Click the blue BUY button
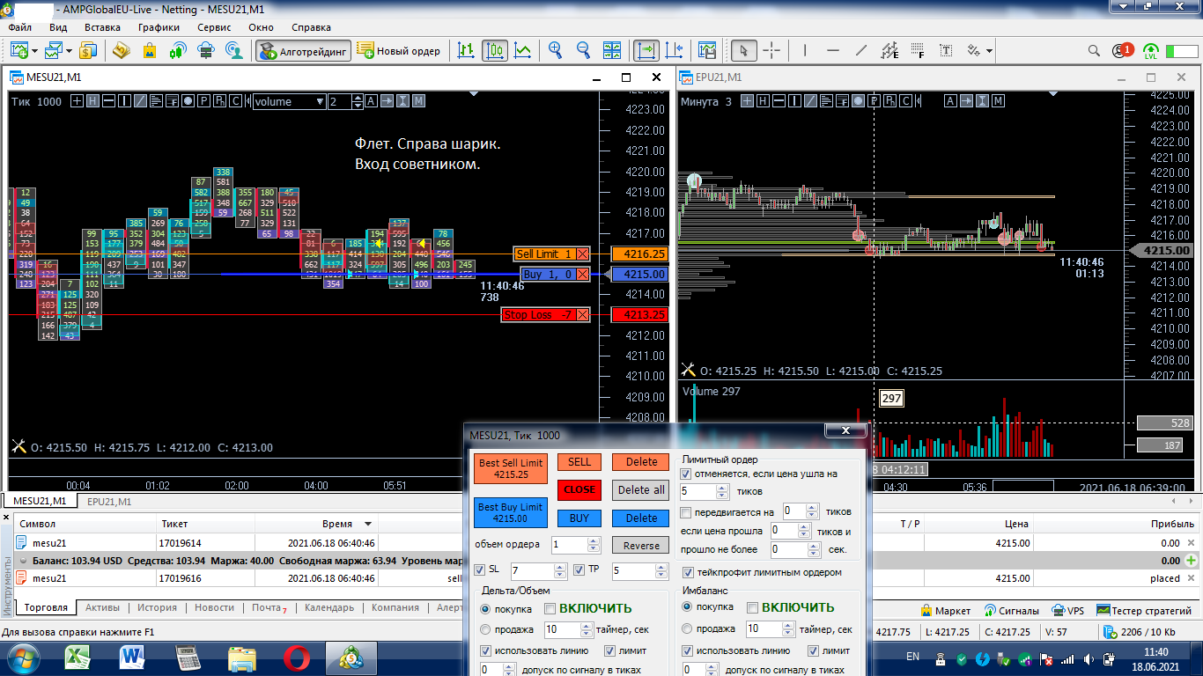 (579, 518)
